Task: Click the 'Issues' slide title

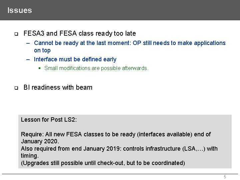Action: [x=20, y=10]
